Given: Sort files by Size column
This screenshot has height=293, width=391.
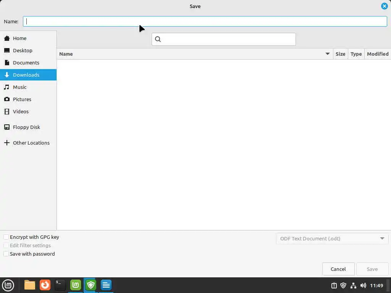Looking at the screenshot, I should tap(340, 54).
